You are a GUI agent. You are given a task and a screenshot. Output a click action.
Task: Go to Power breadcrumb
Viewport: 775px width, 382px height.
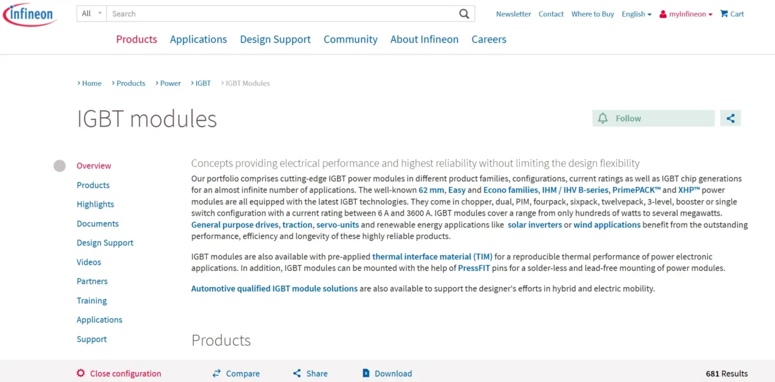pos(170,83)
